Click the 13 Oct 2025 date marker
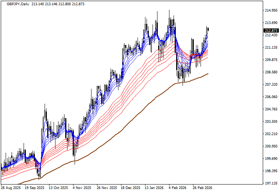 click(59, 188)
